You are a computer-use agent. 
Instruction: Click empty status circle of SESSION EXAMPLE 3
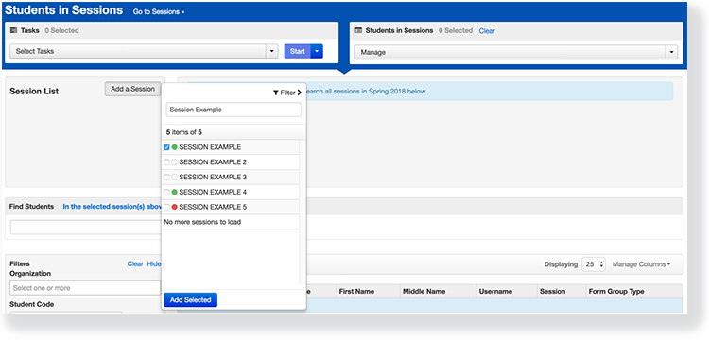(175, 177)
